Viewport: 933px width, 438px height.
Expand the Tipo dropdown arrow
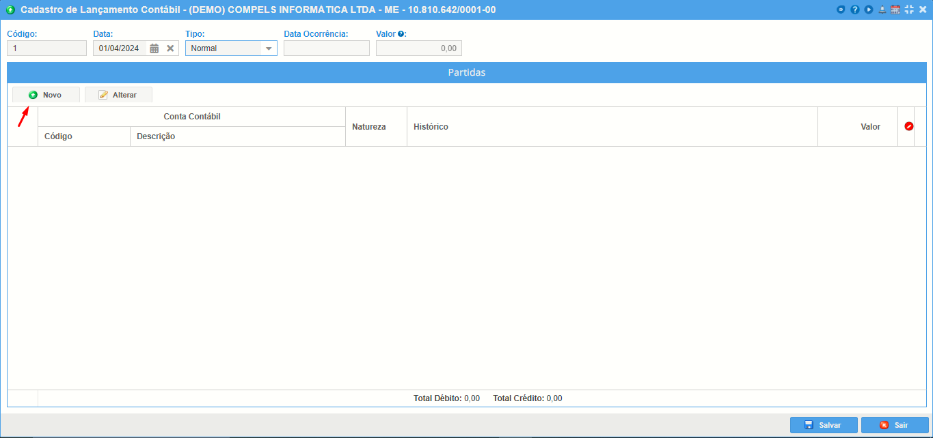pyautogui.click(x=269, y=48)
